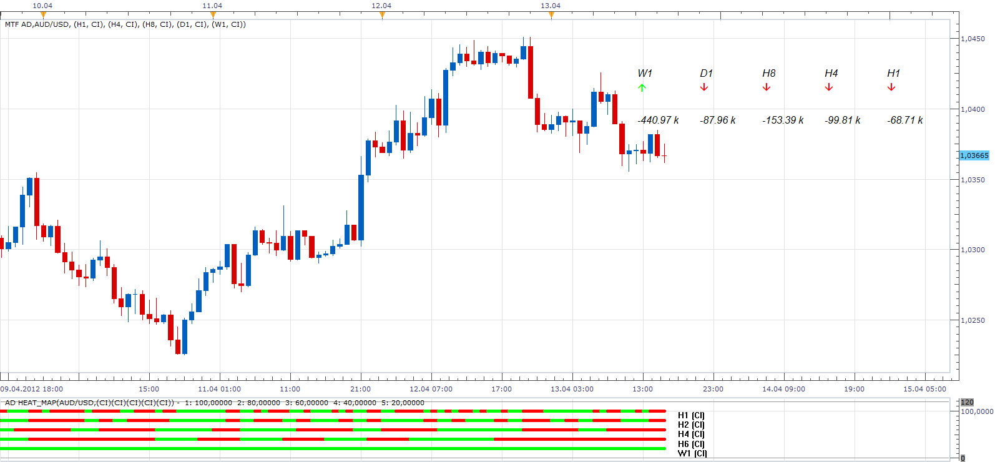Click the D1 timeframe heading

(706, 73)
